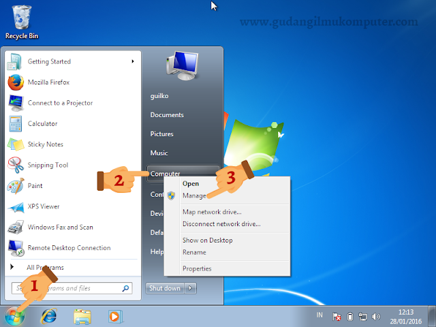Open Internet Explorer from the taskbar
This screenshot has height=327, width=436.
click(49, 316)
